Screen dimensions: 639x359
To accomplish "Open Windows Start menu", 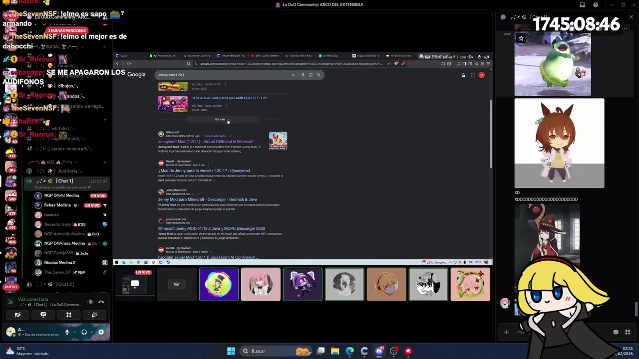I will pos(231,351).
